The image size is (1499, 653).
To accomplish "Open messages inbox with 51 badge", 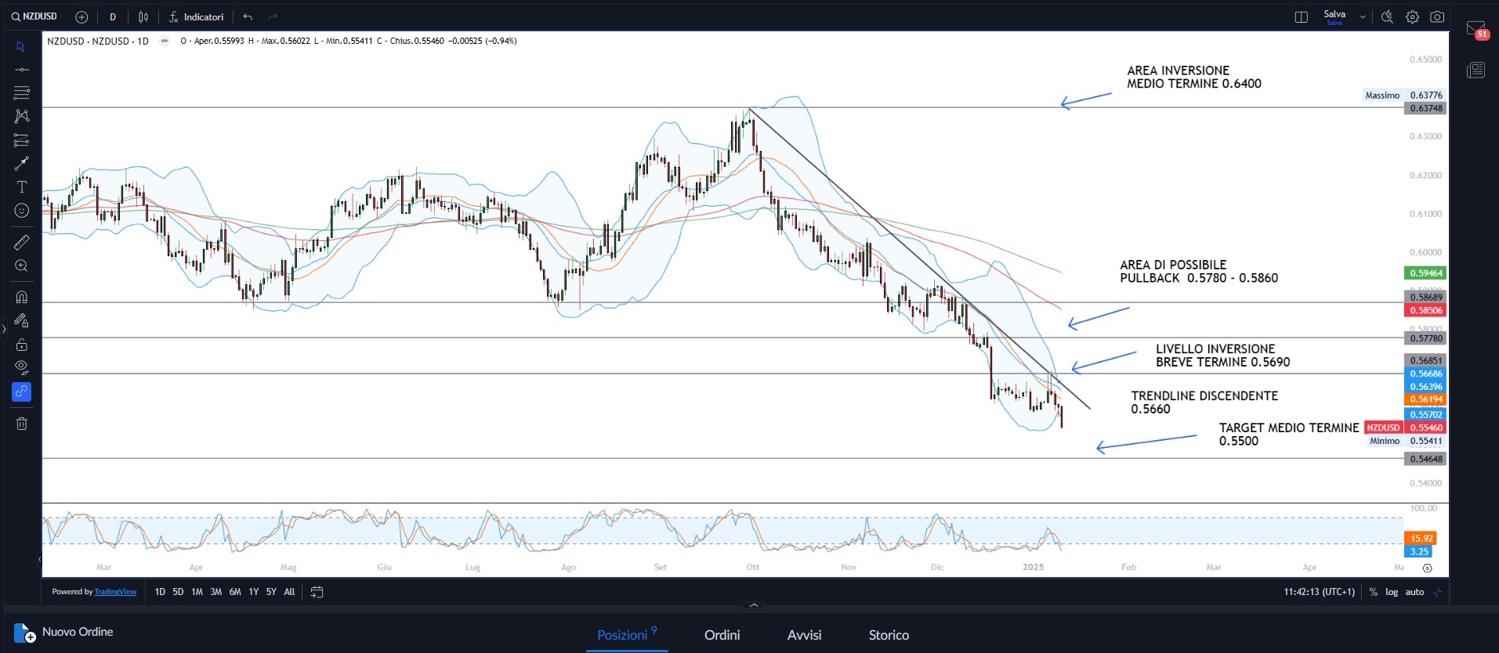I will 1475,29.
